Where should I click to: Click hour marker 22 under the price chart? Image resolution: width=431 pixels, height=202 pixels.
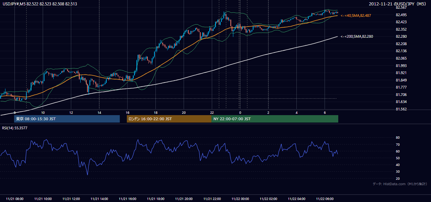coord(212,112)
